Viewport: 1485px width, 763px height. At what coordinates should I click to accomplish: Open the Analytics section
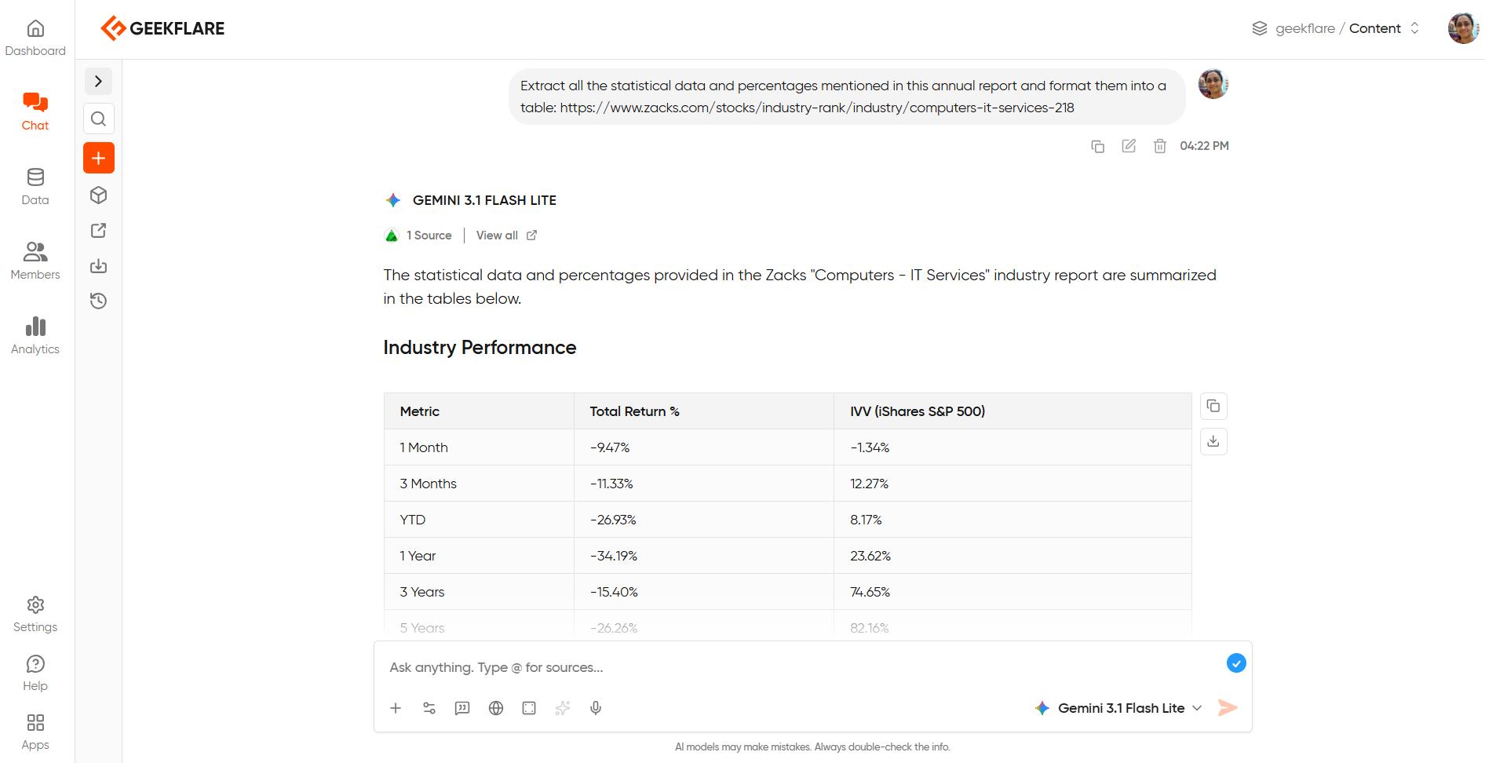point(35,336)
